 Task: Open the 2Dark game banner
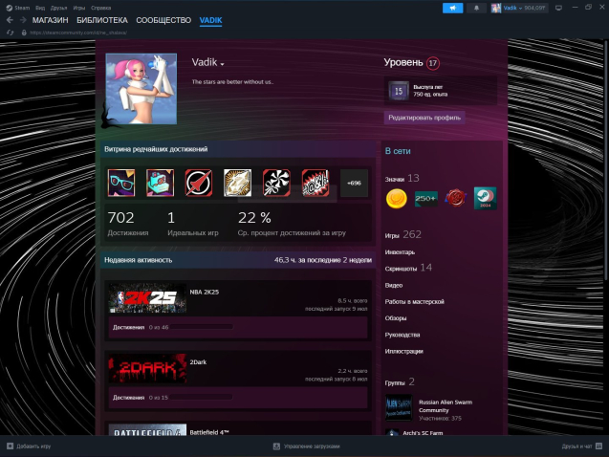147,368
